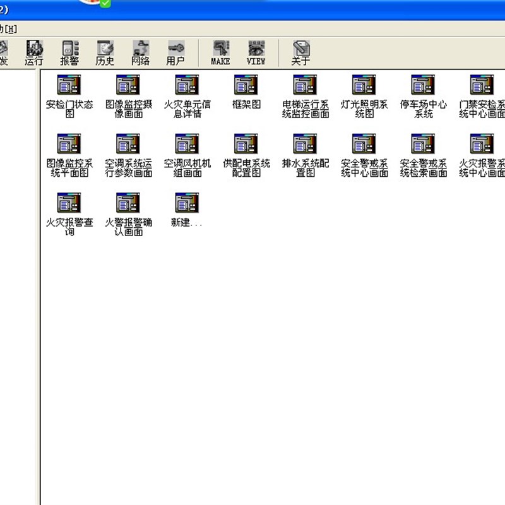Select the 灯光照明系统图 icon

tap(364, 85)
